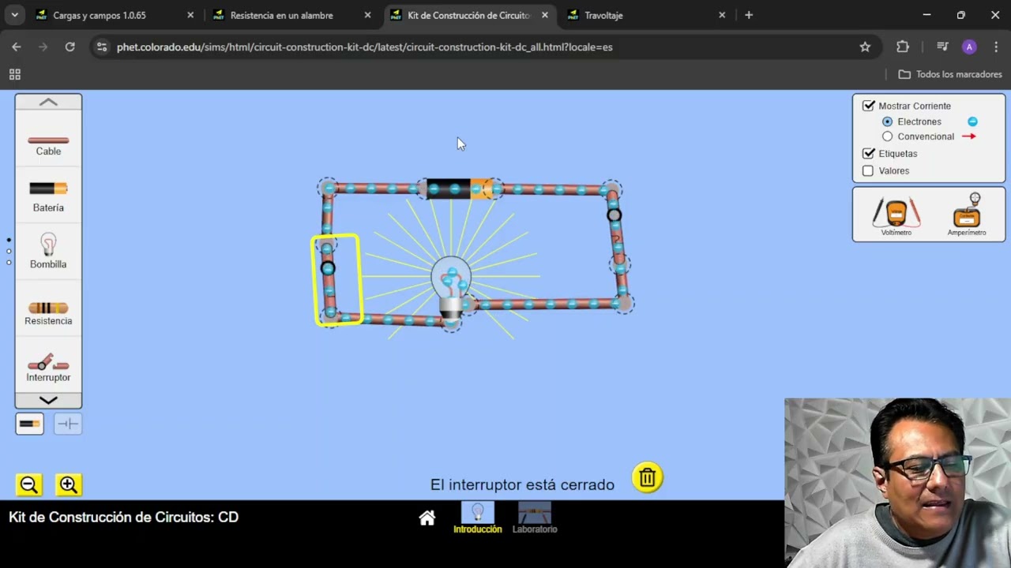Open the profile avatar menu
The image size is (1011, 568).
(969, 47)
